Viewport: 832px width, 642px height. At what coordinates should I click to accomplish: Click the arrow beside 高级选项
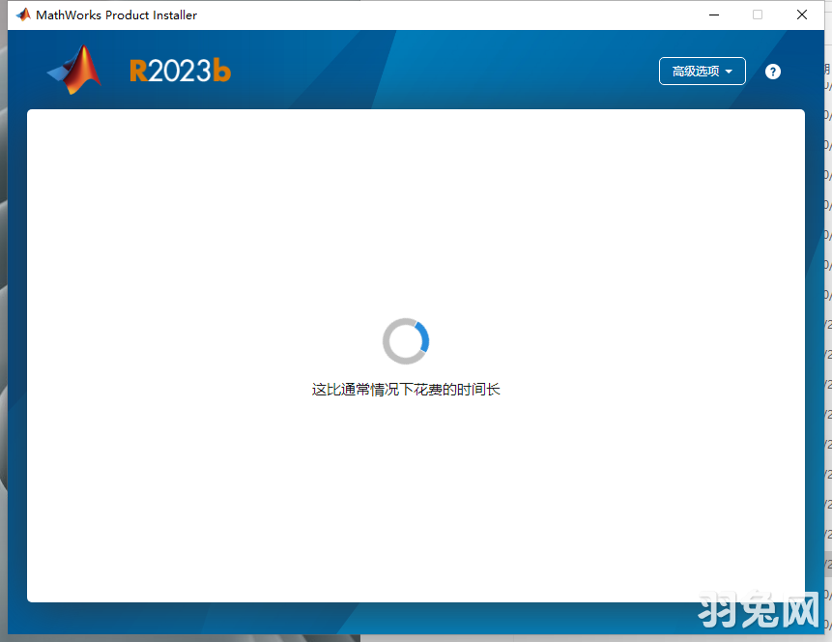729,72
